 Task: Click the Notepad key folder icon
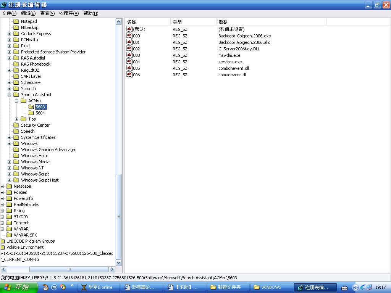[x=16, y=21]
